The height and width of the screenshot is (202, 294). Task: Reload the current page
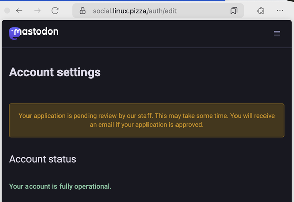point(55,11)
